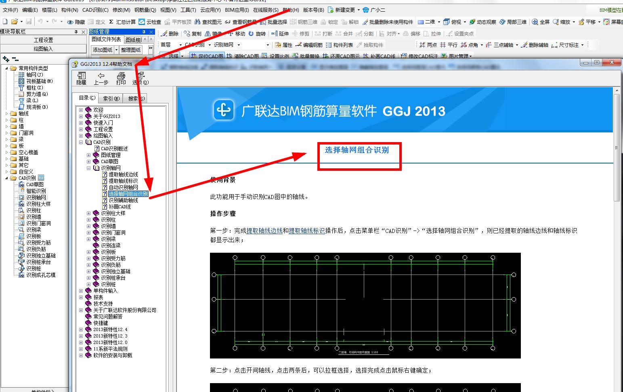
Task: Click the 局部三维 icon
Action: [502, 22]
